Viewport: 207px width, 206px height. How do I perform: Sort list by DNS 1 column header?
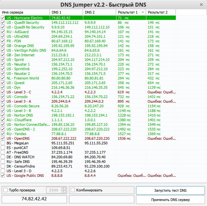(66, 12)
